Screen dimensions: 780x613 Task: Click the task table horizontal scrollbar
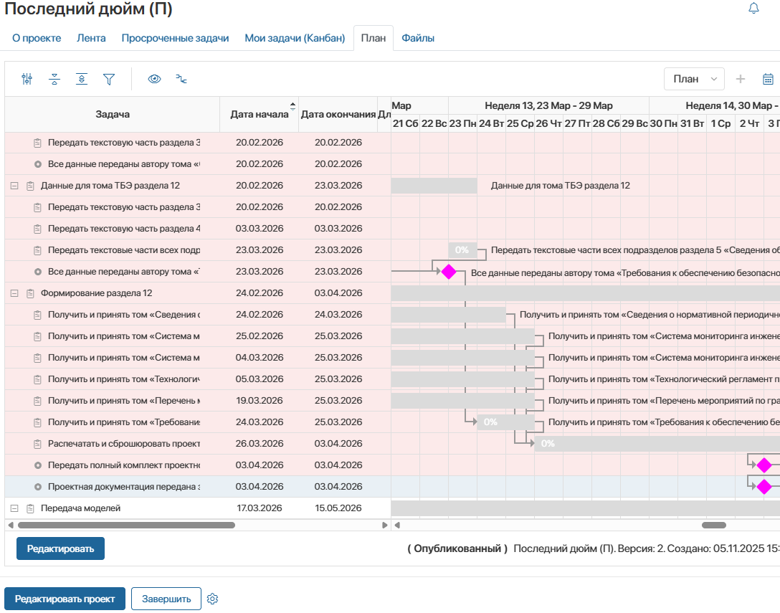(x=126, y=525)
